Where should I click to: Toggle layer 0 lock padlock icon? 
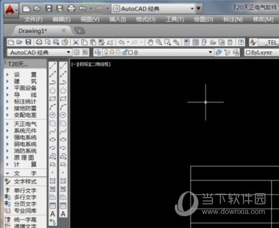coord(125,52)
